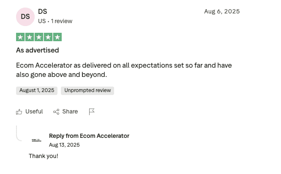Open the 'As advertised' review title
Screen dimensions: 281x174
(38, 50)
